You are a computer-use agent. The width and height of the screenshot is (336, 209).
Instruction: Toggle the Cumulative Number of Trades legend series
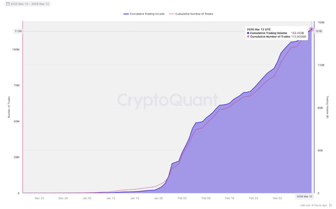click(194, 14)
